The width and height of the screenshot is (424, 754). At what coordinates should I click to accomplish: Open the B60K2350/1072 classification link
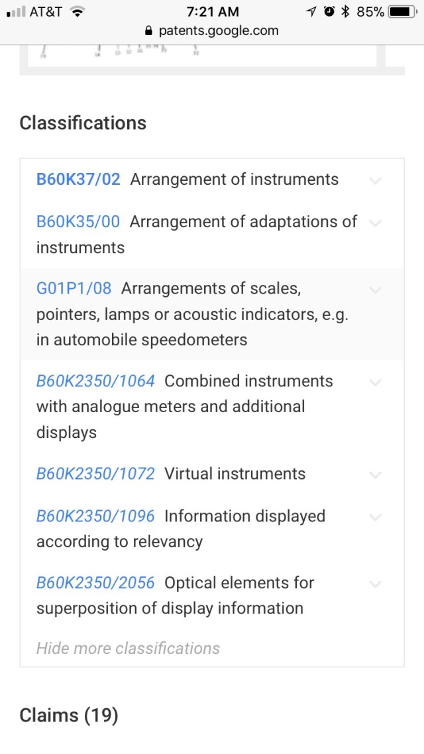tap(95, 474)
